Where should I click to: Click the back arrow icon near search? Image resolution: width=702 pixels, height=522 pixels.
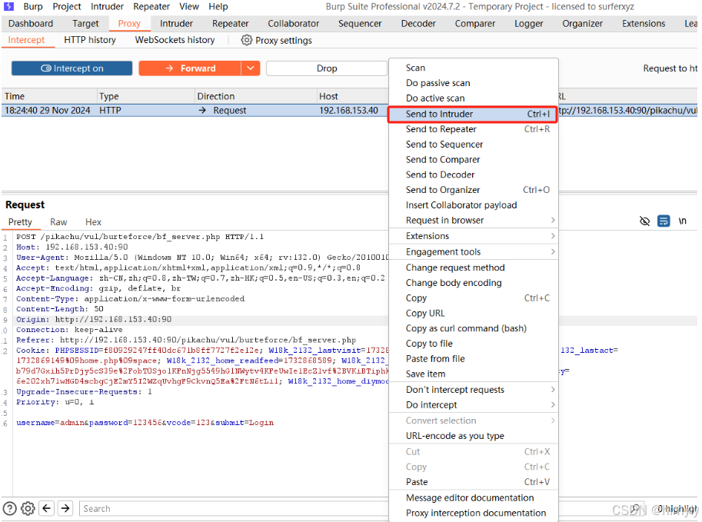pos(47,508)
